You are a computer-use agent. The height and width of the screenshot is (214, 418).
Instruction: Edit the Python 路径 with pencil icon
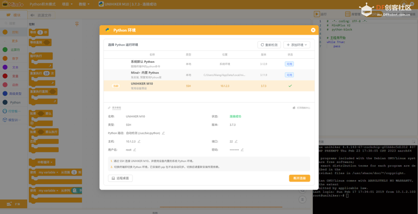point(163,133)
